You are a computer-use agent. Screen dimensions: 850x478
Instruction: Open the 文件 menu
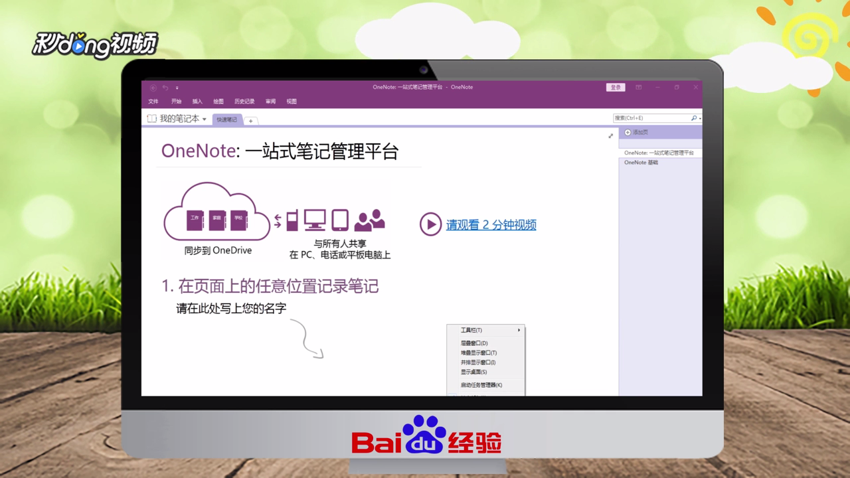point(153,102)
